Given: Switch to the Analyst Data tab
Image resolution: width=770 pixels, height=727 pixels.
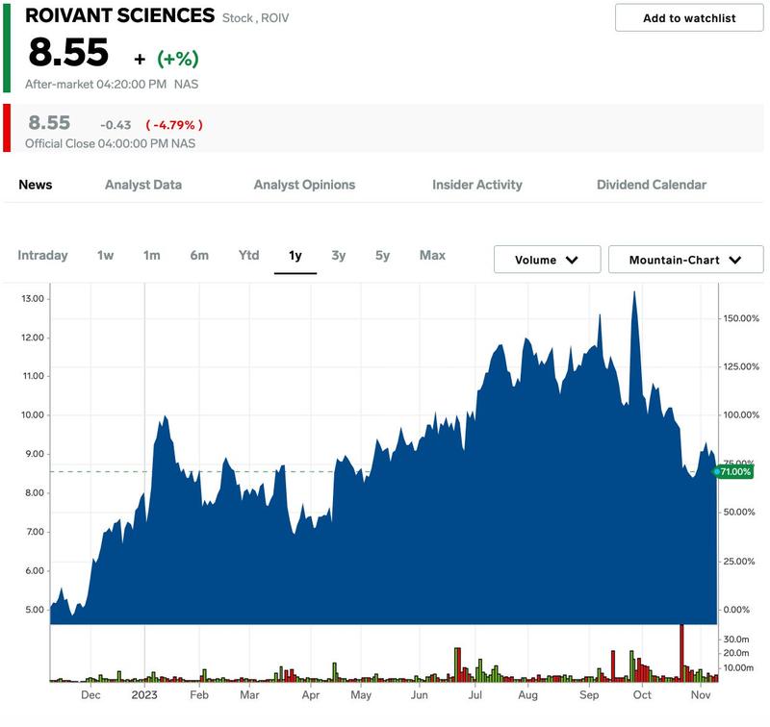Looking at the screenshot, I should click(x=143, y=185).
